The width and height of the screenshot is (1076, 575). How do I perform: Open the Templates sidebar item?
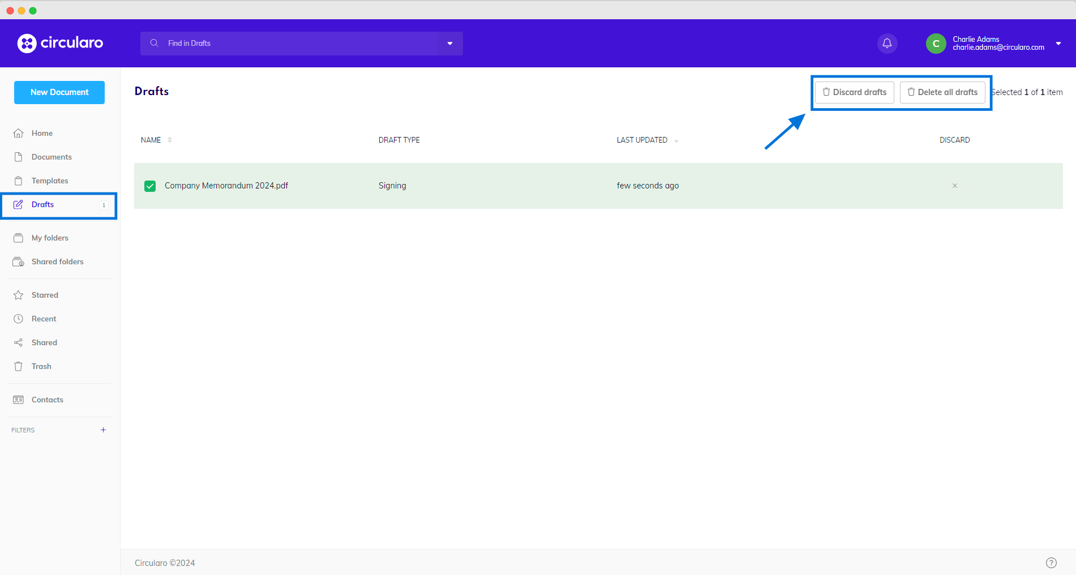click(x=50, y=181)
